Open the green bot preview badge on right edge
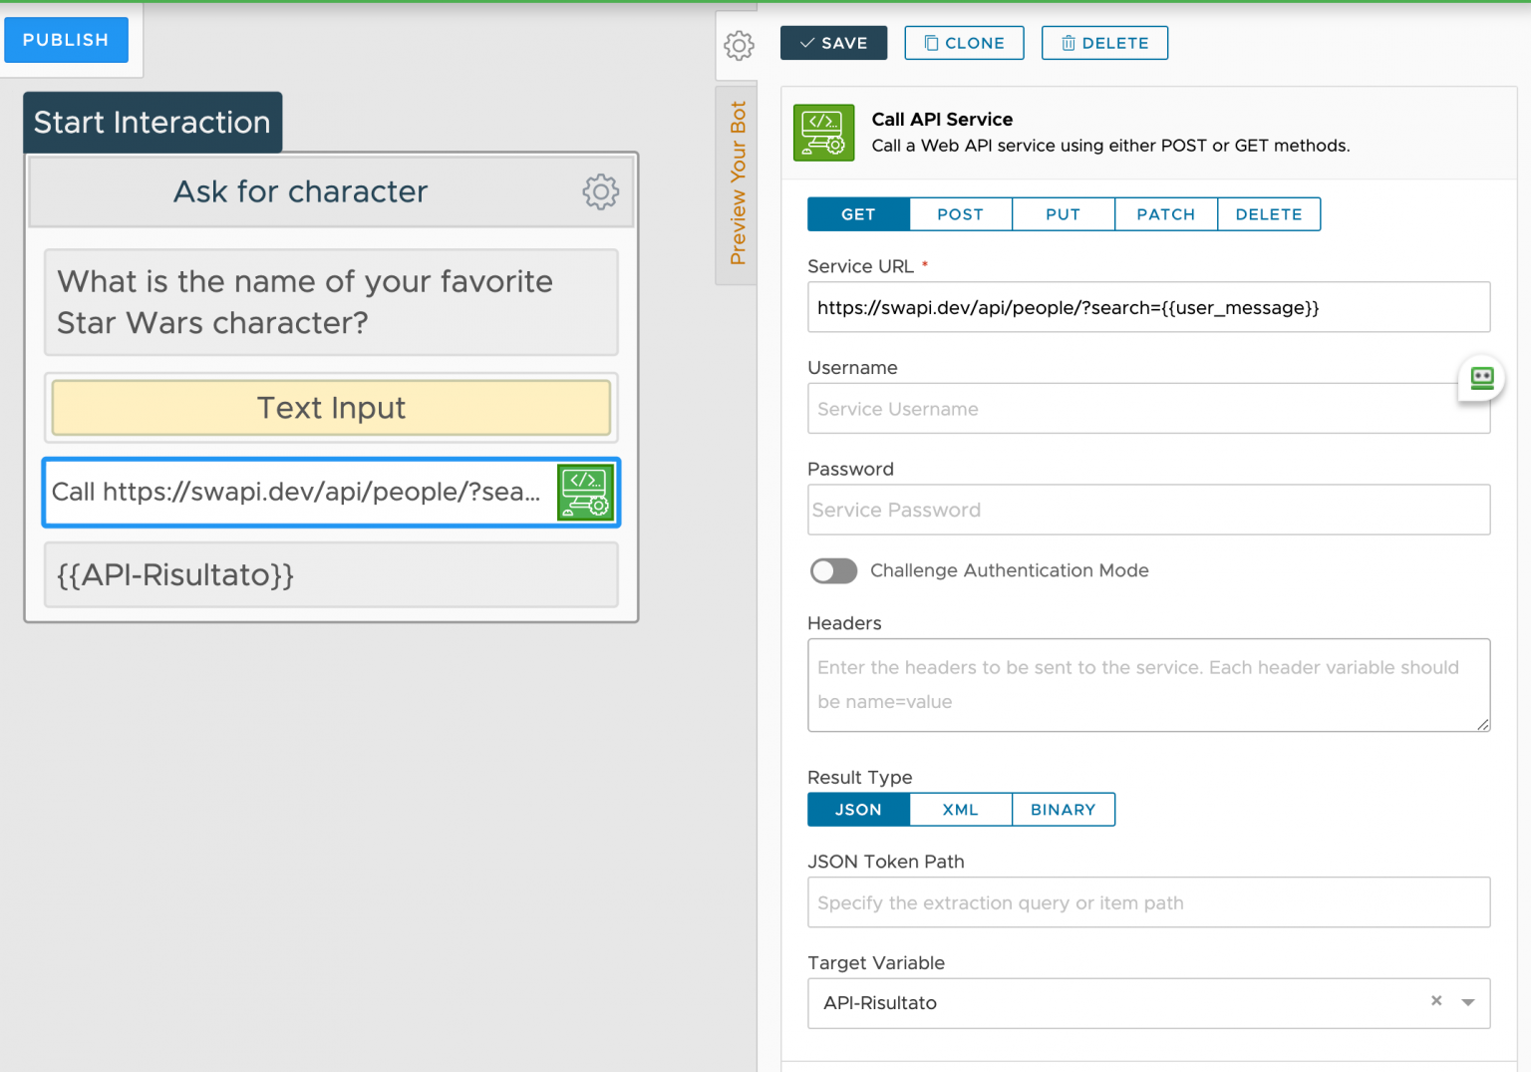This screenshot has height=1072, width=1531. tap(1481, 378)
